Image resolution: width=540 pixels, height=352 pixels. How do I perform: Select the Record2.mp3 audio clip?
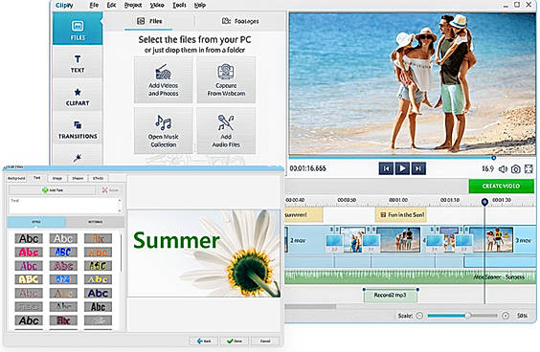pyautogui.click(x=391, y=296)
